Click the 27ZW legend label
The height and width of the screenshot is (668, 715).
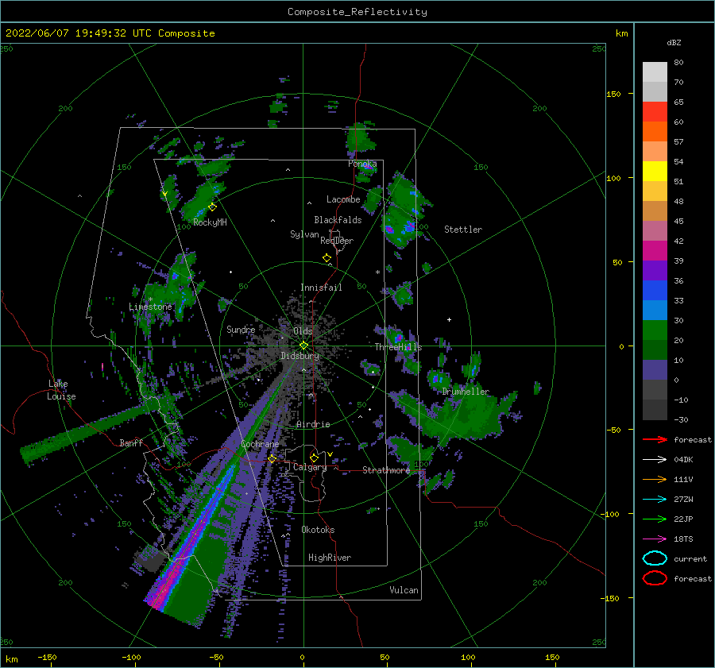pos(683,500)
